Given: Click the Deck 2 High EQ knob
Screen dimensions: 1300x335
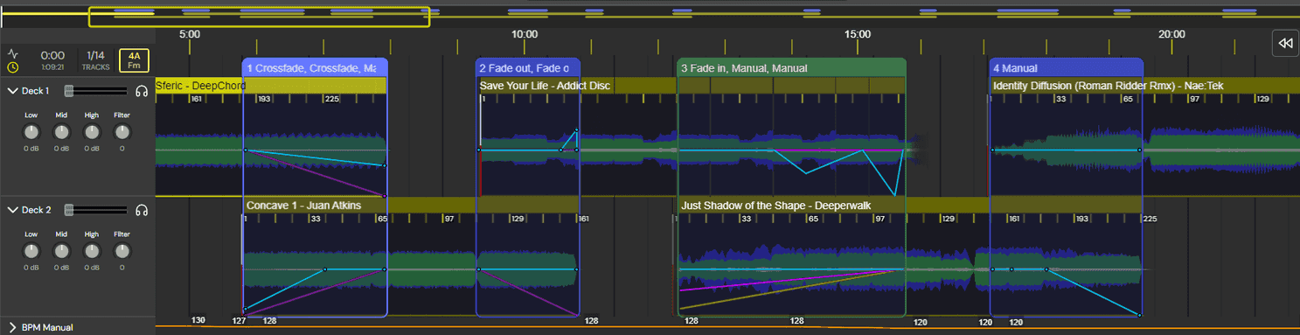Looking at the screenshot, I should tap(92, 251).
